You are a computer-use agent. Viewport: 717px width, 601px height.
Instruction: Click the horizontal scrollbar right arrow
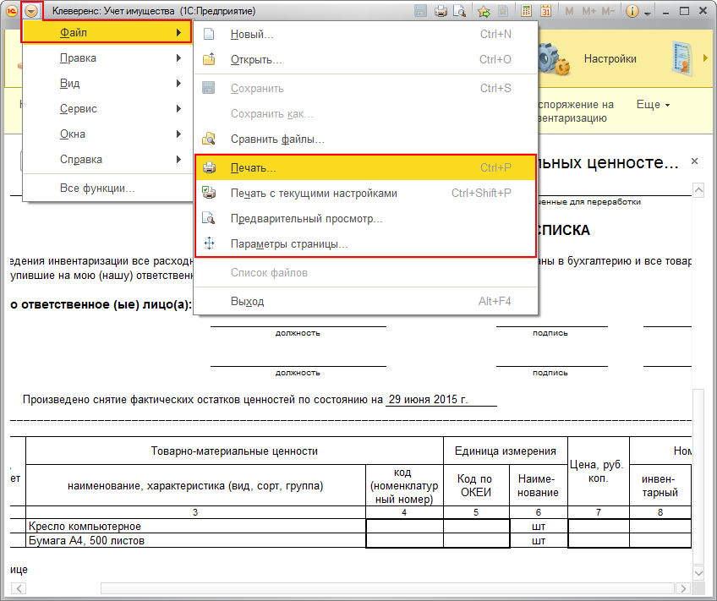tap(683, 588)
